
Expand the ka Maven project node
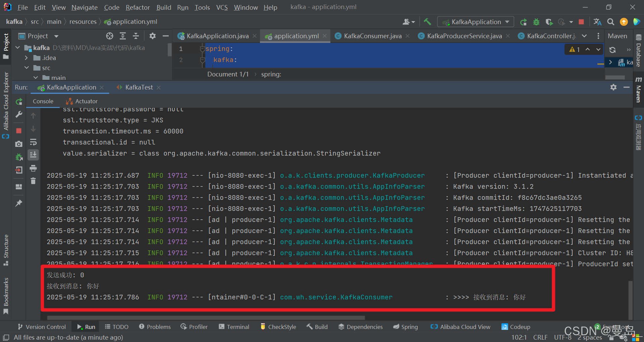point(610,62)
